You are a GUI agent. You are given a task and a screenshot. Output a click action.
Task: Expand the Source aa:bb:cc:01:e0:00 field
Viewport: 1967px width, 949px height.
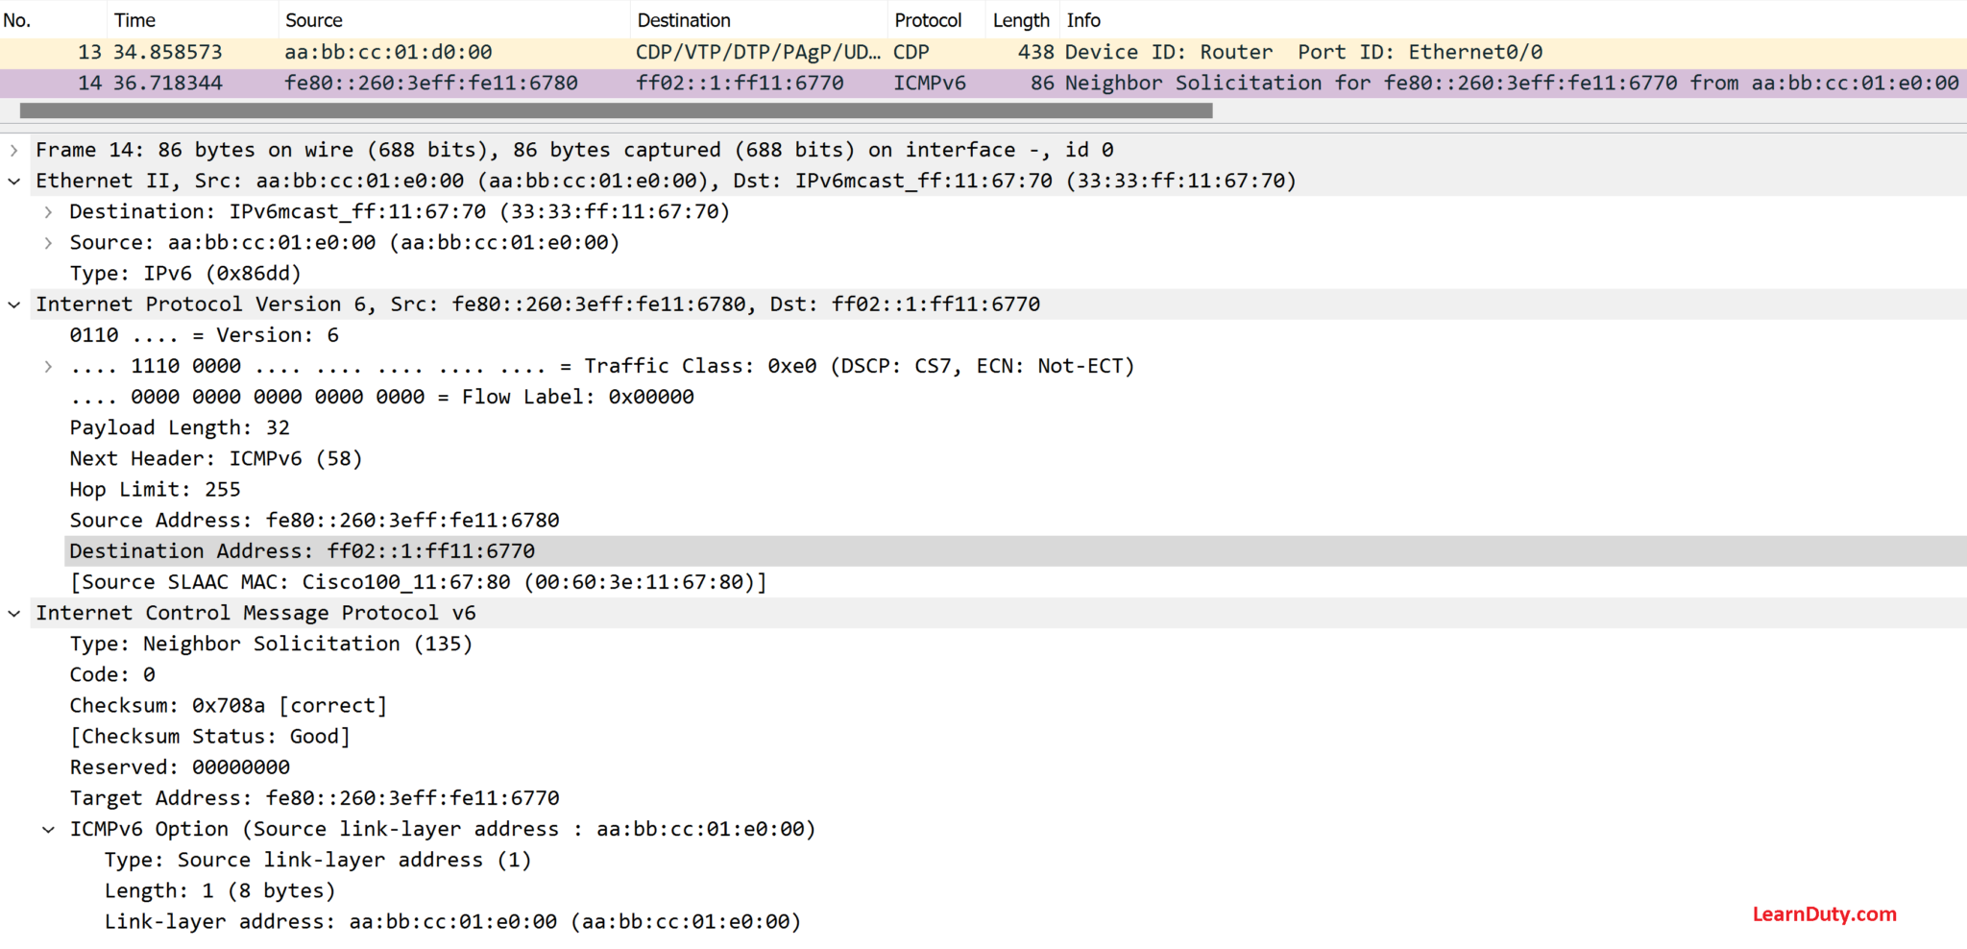[48, 242]
